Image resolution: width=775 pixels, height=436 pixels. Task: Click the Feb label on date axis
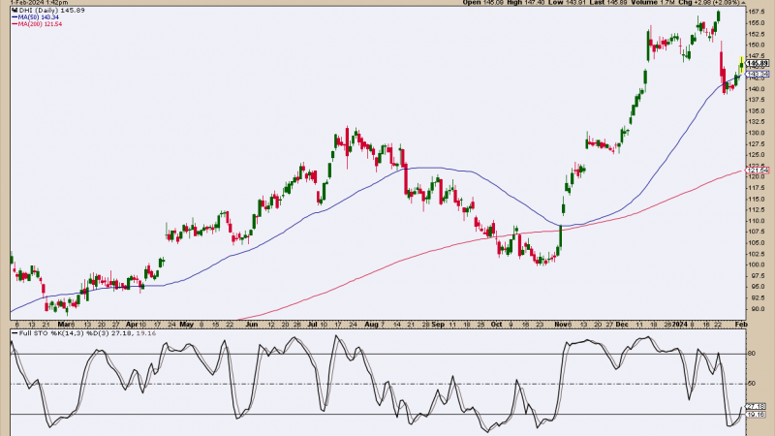point(741,325)
